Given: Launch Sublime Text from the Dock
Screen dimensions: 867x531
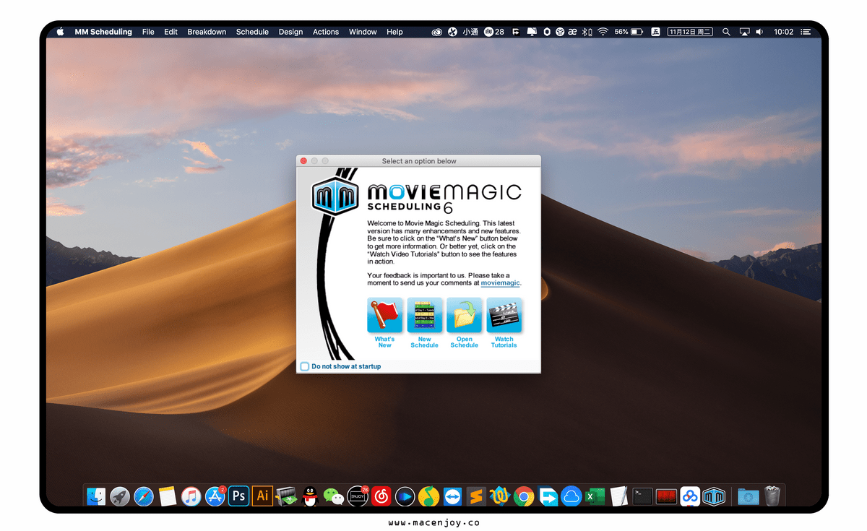Looking at the screenshot, I should (x=476, y=496).
